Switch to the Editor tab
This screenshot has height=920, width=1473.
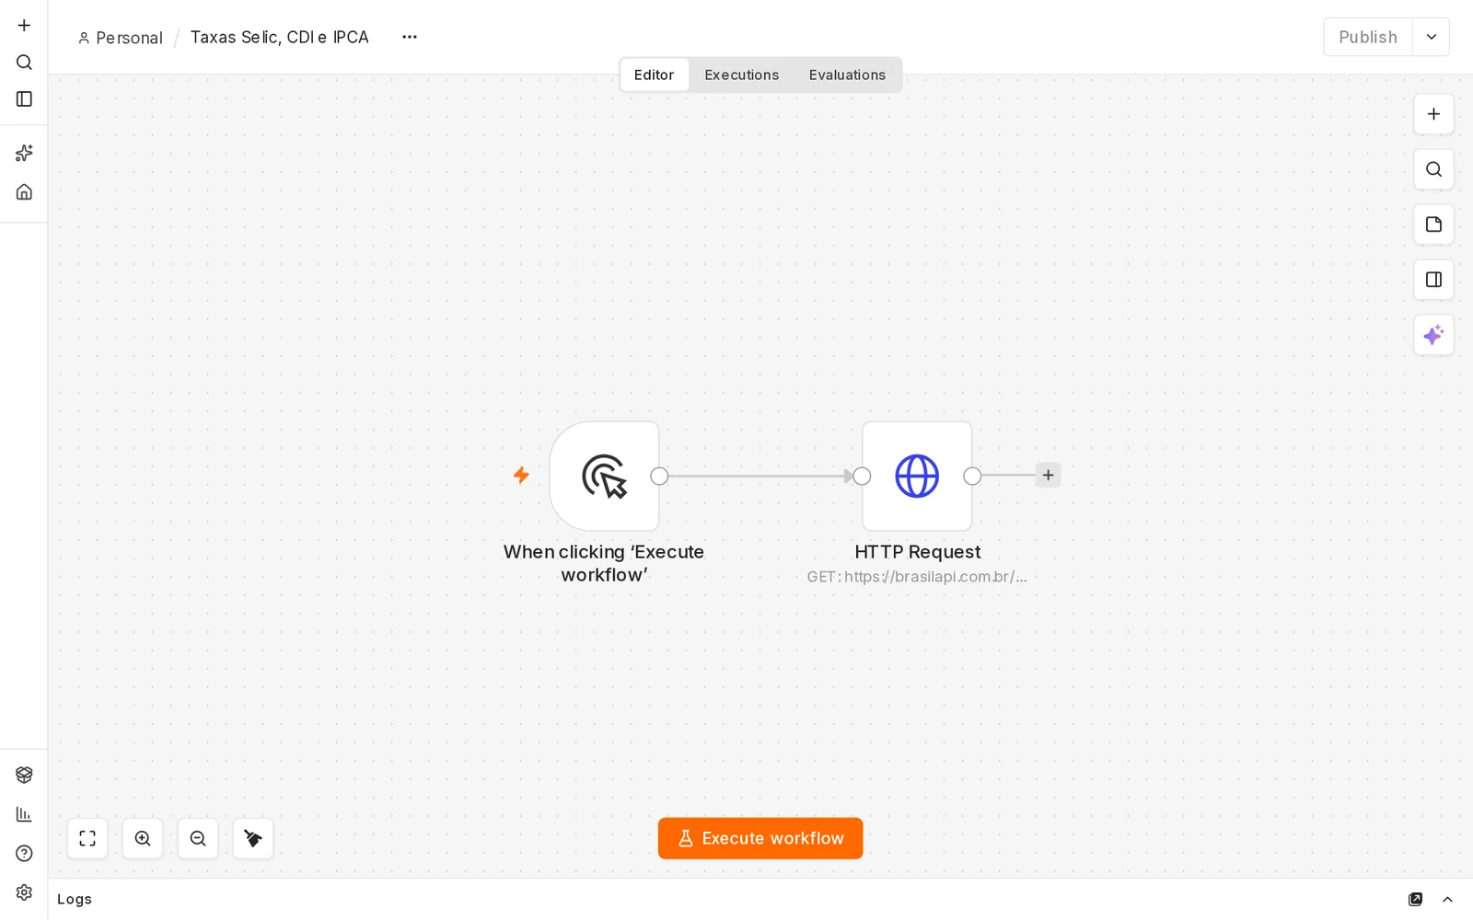point(654,75)
